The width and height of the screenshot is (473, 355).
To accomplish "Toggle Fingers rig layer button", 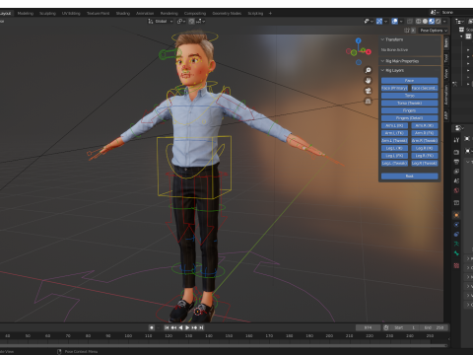I will point(410,110).
